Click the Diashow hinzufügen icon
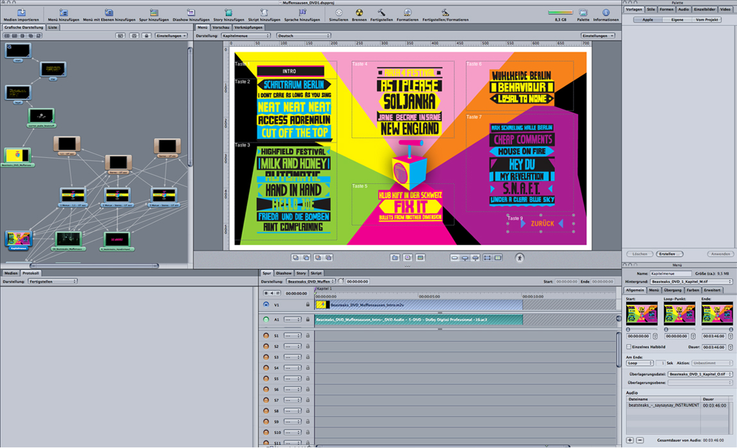Viewport: 737px width, 448px height. (191, 13)
